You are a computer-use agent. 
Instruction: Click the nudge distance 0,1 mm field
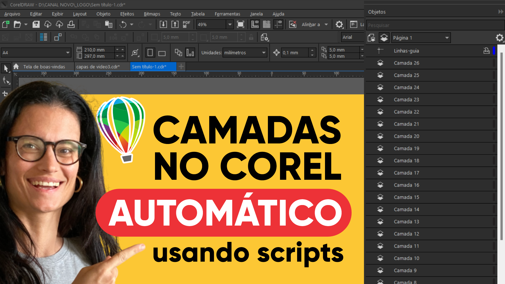click(x=295, y=53)
